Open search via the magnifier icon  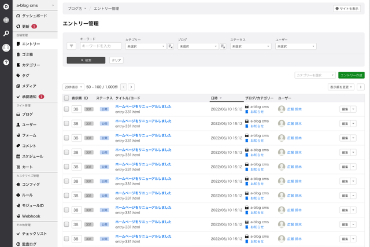pos(6,34)
